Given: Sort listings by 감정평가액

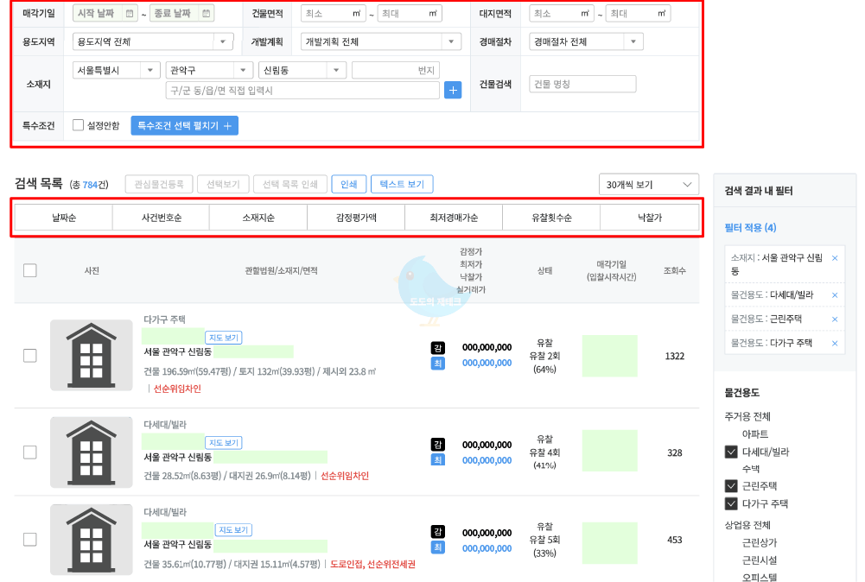Looking at the screenshot, I should 355,217.
